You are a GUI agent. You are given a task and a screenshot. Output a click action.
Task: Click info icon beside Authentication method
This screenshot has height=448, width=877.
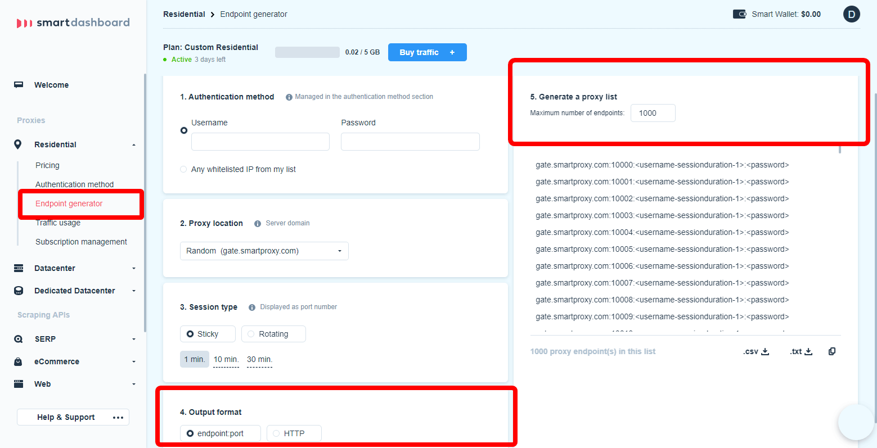(x=289, y=97)
